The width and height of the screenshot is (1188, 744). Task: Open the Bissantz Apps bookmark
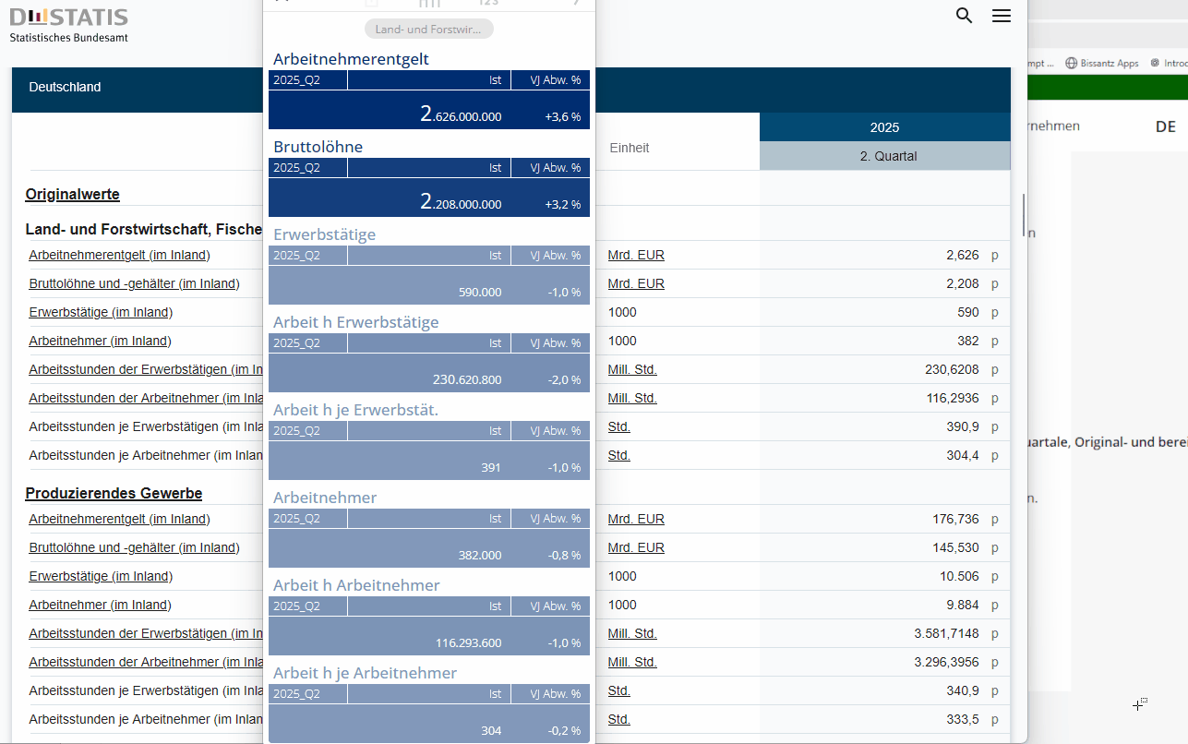(x=1102, y=63)
